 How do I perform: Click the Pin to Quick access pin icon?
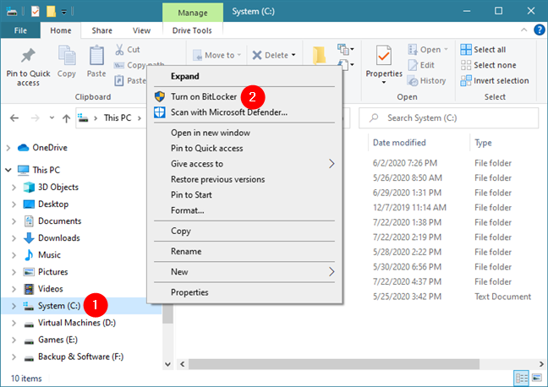(x=28, y=56)
